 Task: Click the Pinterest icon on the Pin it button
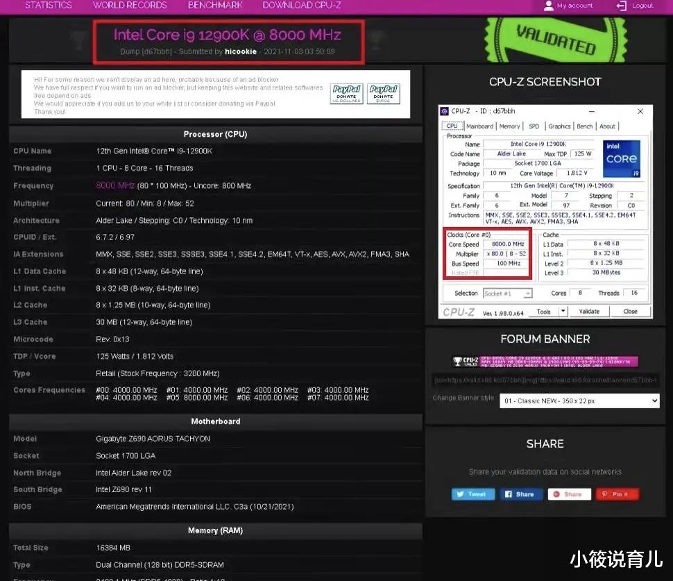[x=604, y=494]
